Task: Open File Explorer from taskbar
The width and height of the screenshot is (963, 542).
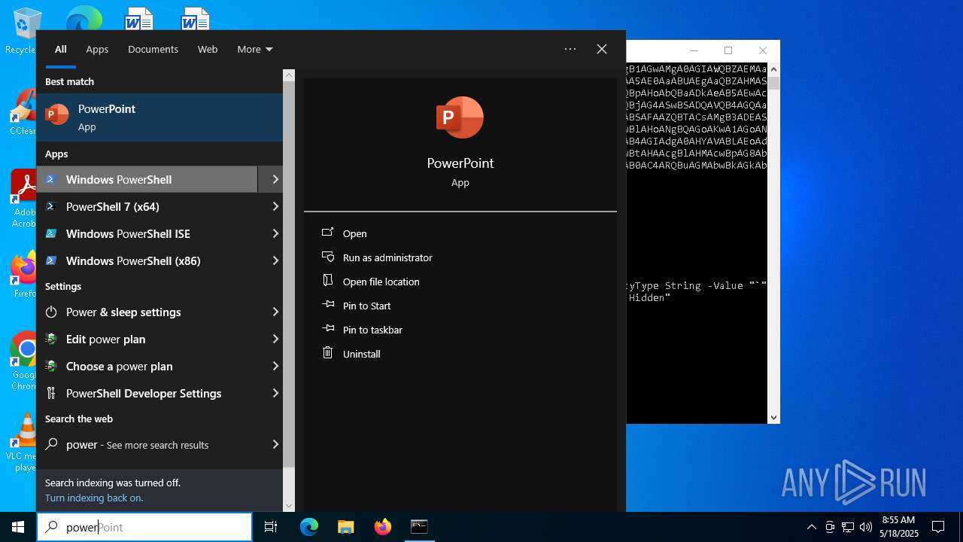Action: click(x=345, y=527)
